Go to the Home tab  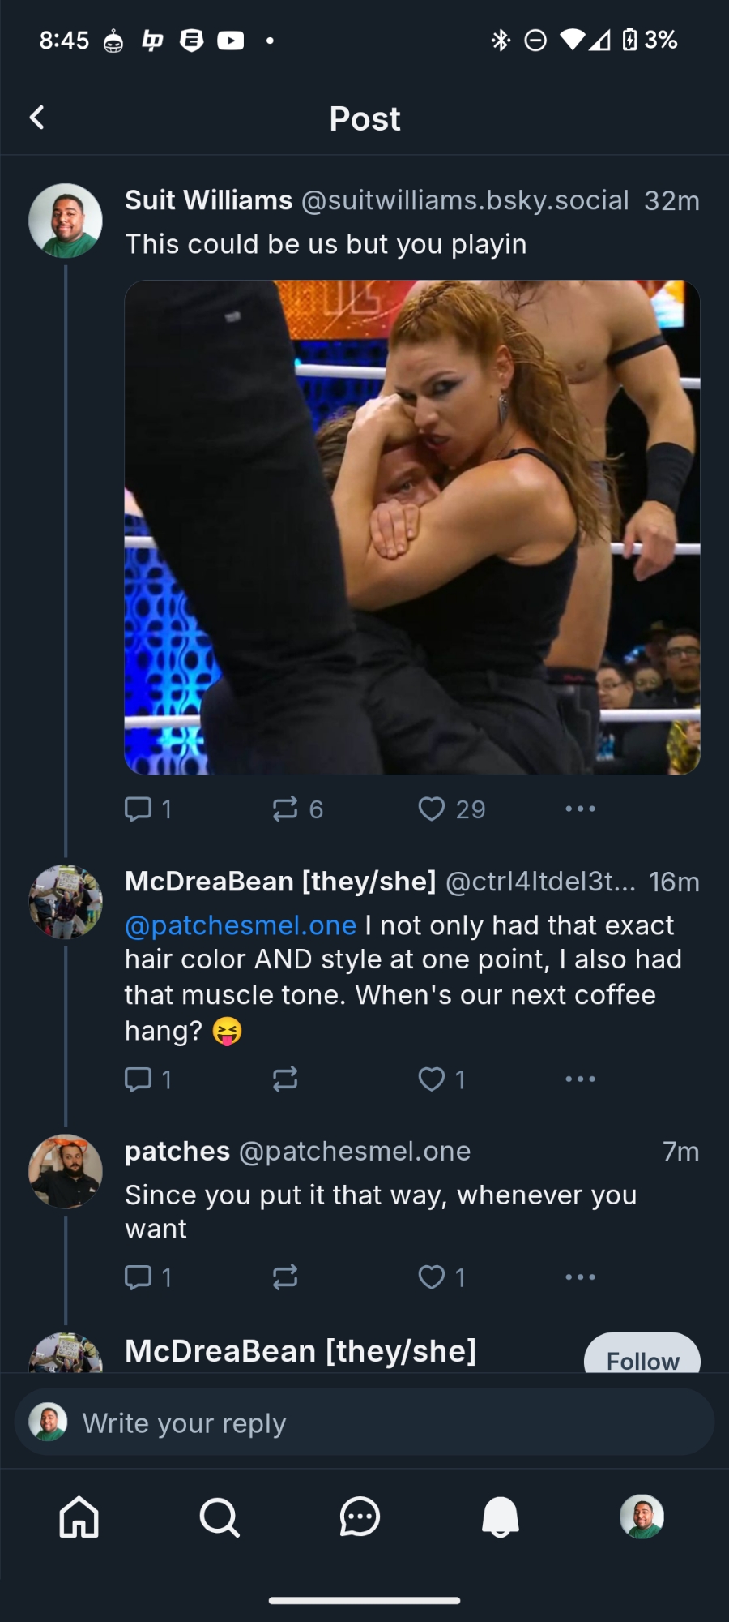(79, 1517)
